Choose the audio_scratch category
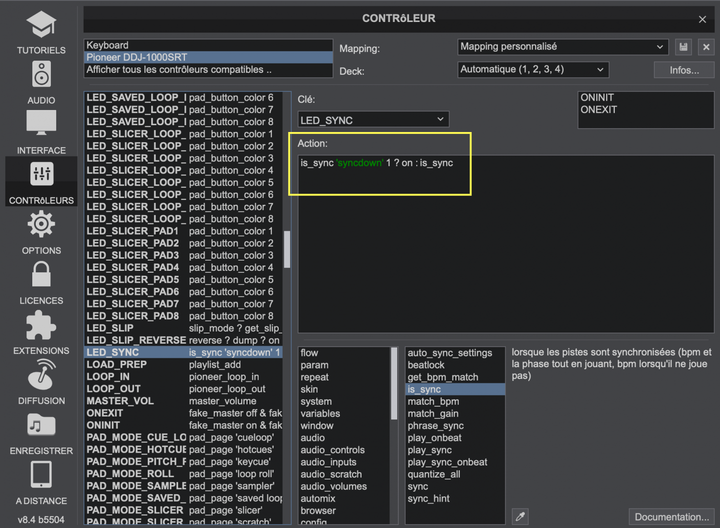 coord(331,474)
